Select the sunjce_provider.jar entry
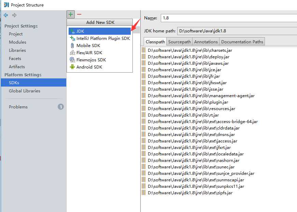This screenshot has width=297, height=212. (x=201, y=173)
